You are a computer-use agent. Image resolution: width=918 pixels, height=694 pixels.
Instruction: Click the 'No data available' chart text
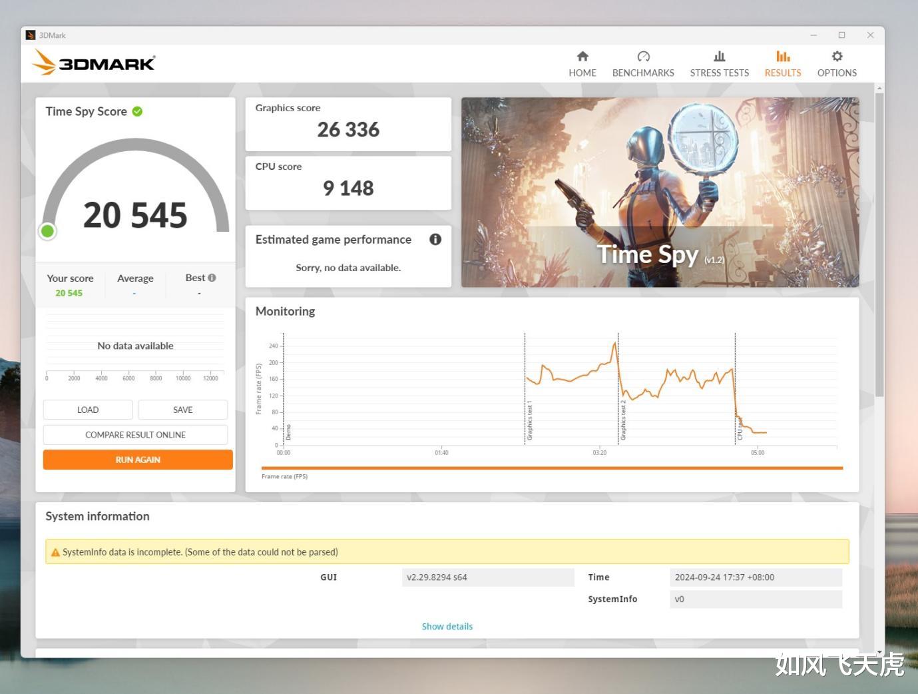pos(135,346)
